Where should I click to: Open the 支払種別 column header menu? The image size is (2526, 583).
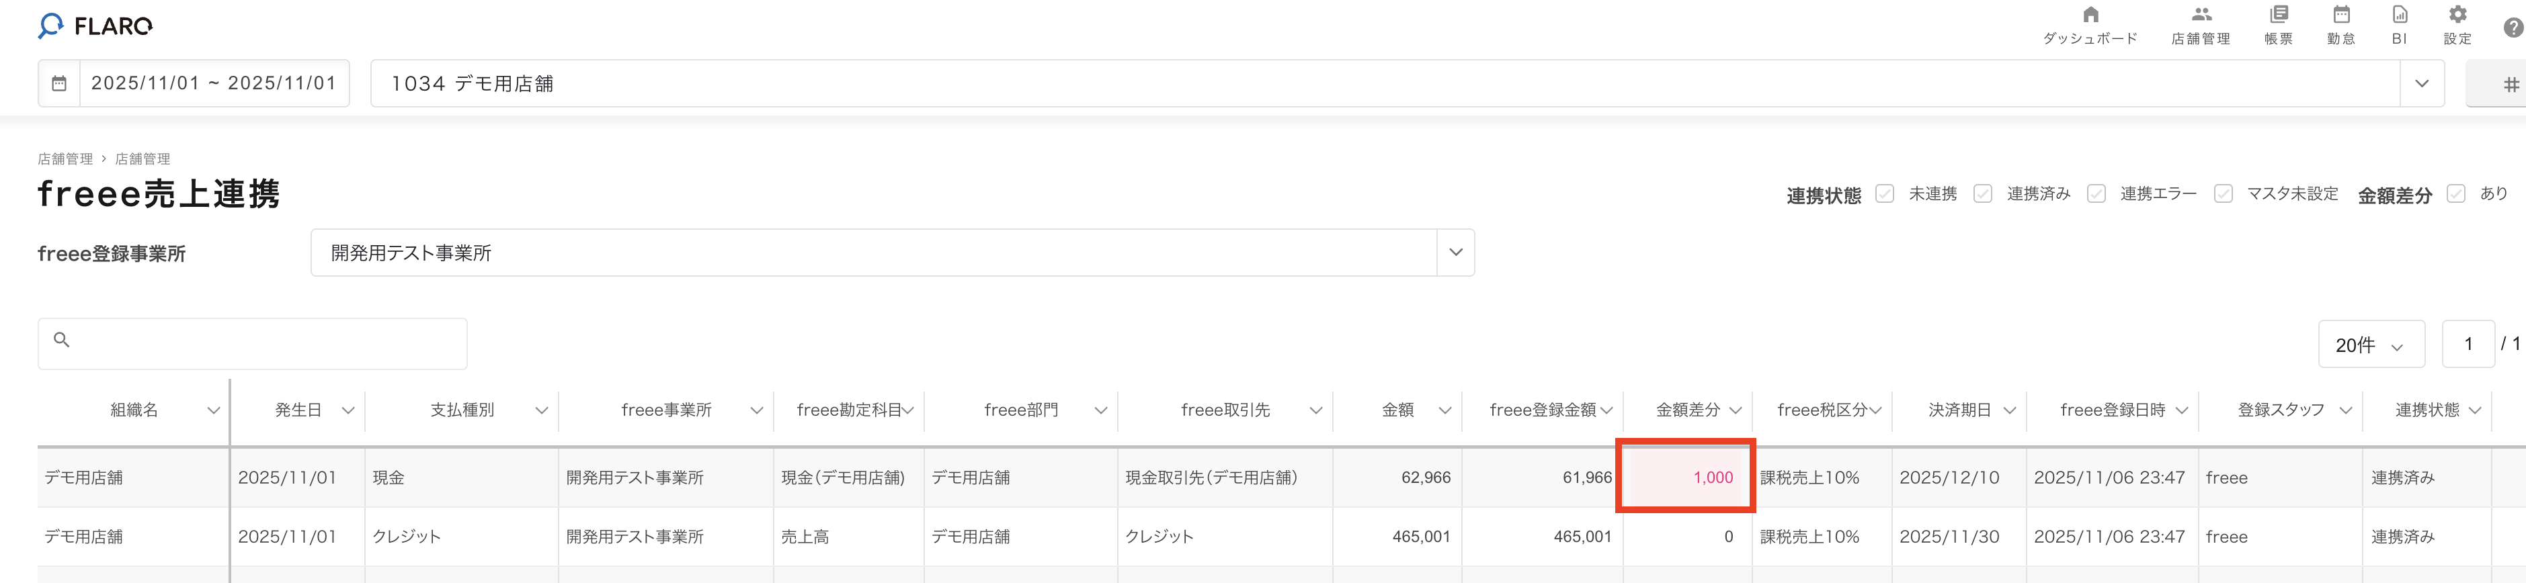coord(541,410)
